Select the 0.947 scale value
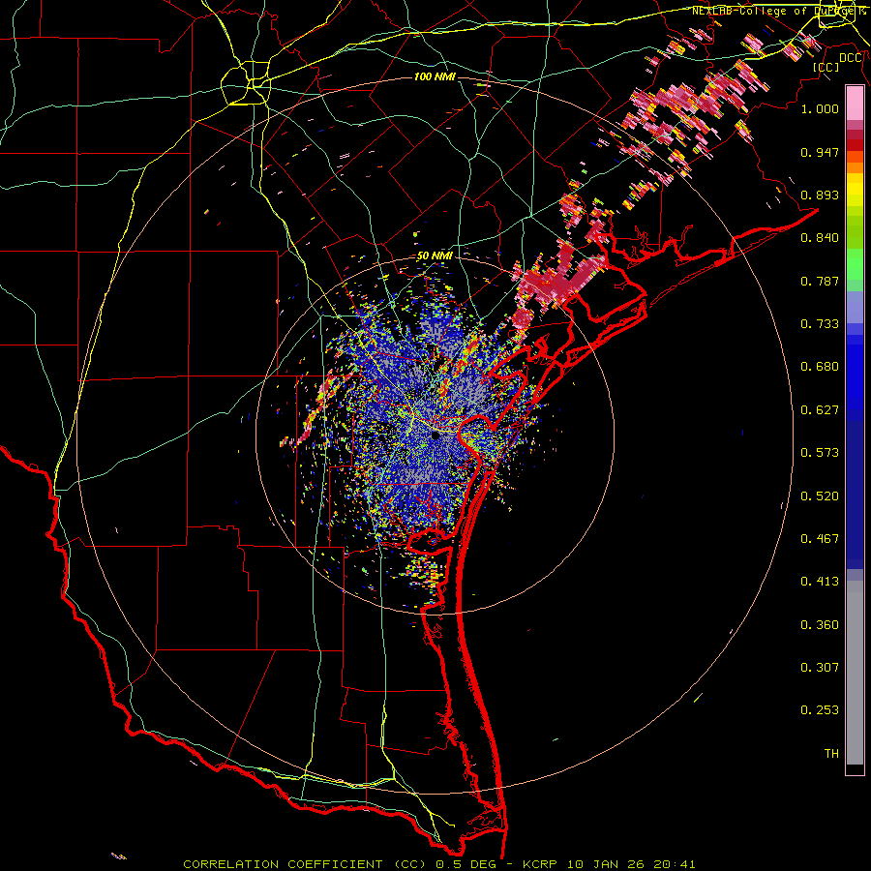871x871 pixels. coord(820,152)
